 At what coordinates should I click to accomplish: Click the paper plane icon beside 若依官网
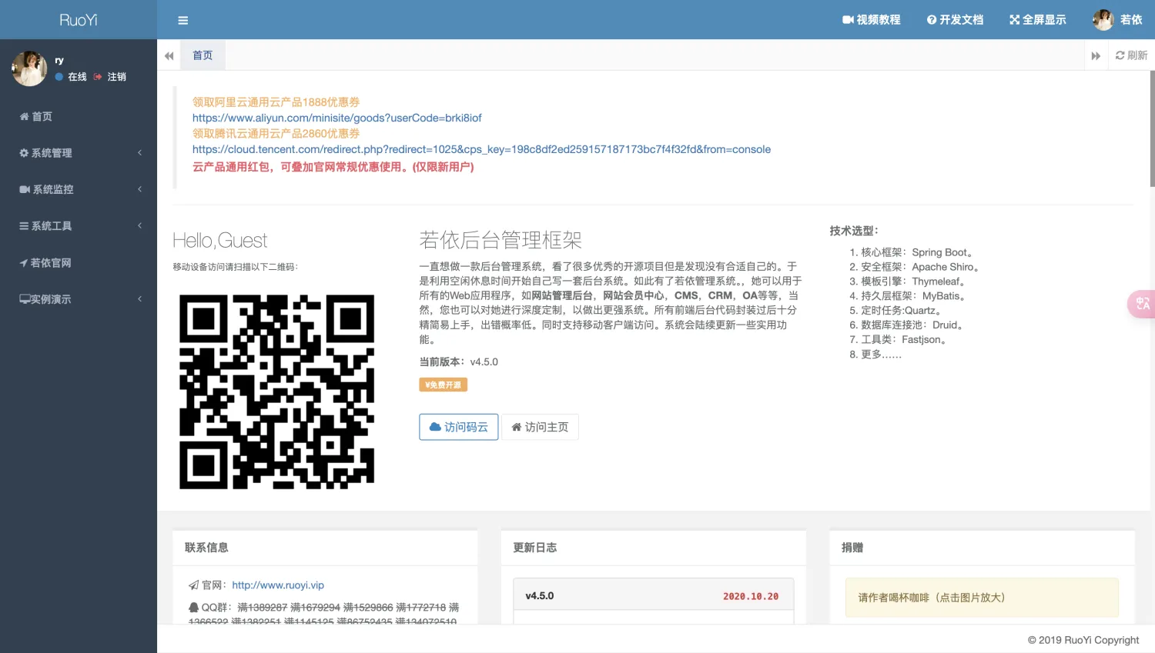[x=24, y=263]
